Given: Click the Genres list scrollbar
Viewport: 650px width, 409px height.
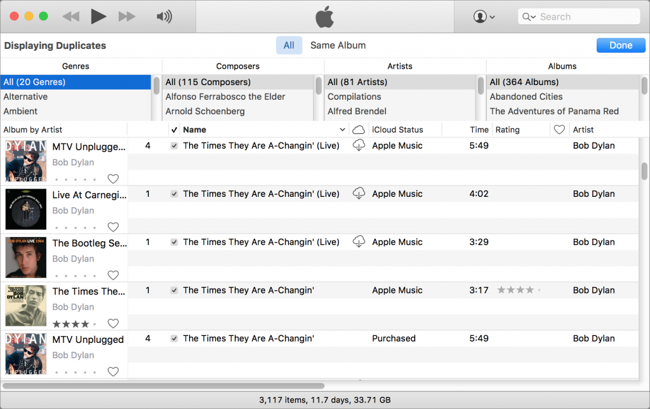Looking at the screenshot, I should (156, 86).
